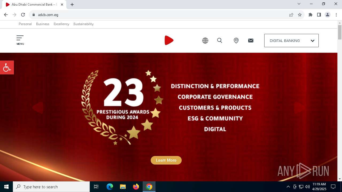Bookmark this page with the star
Screen dimensions: 342x192
pyautogui.click(x=300, y=15)
